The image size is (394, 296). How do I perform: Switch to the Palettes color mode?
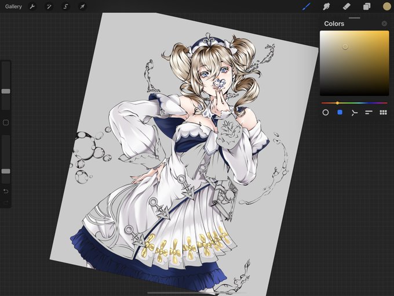coord(383,113)
